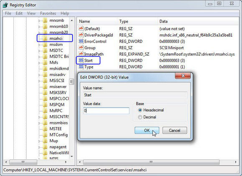
Task: Cancel the Edit DWORD dialog
Action: [x=175, y=131]
